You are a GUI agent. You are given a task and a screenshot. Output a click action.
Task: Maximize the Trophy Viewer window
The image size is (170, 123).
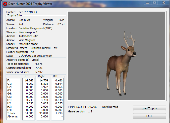pyautogui.click(x=154, y=3)
